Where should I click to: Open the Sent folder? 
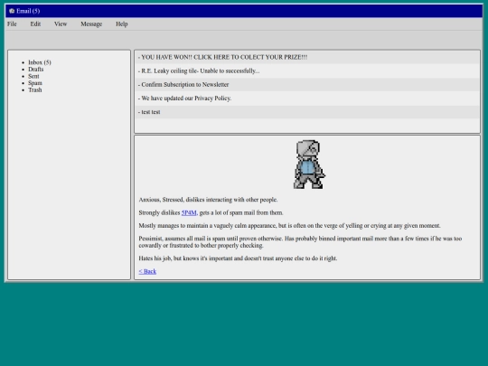33,76
